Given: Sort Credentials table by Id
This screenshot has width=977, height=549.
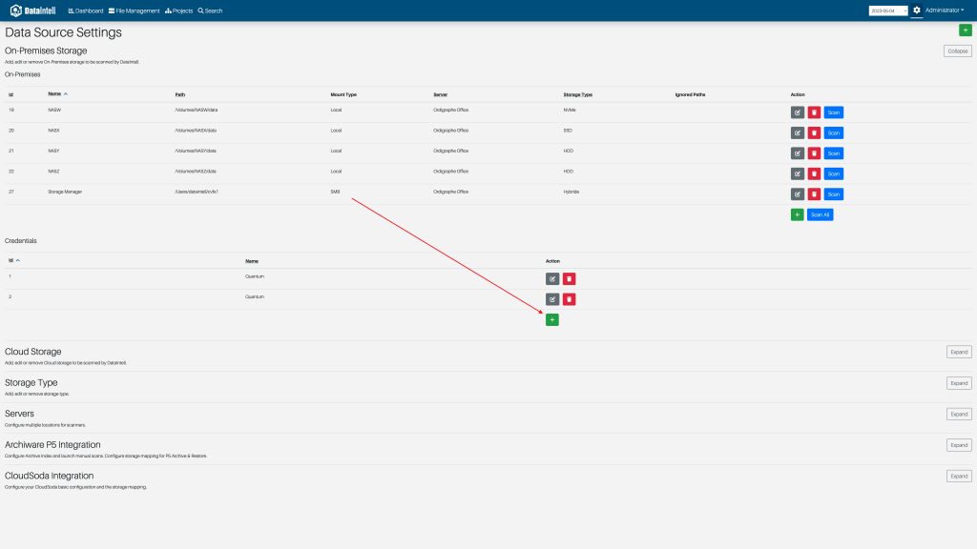Looking at the screenshot, I should click(13, 260).
